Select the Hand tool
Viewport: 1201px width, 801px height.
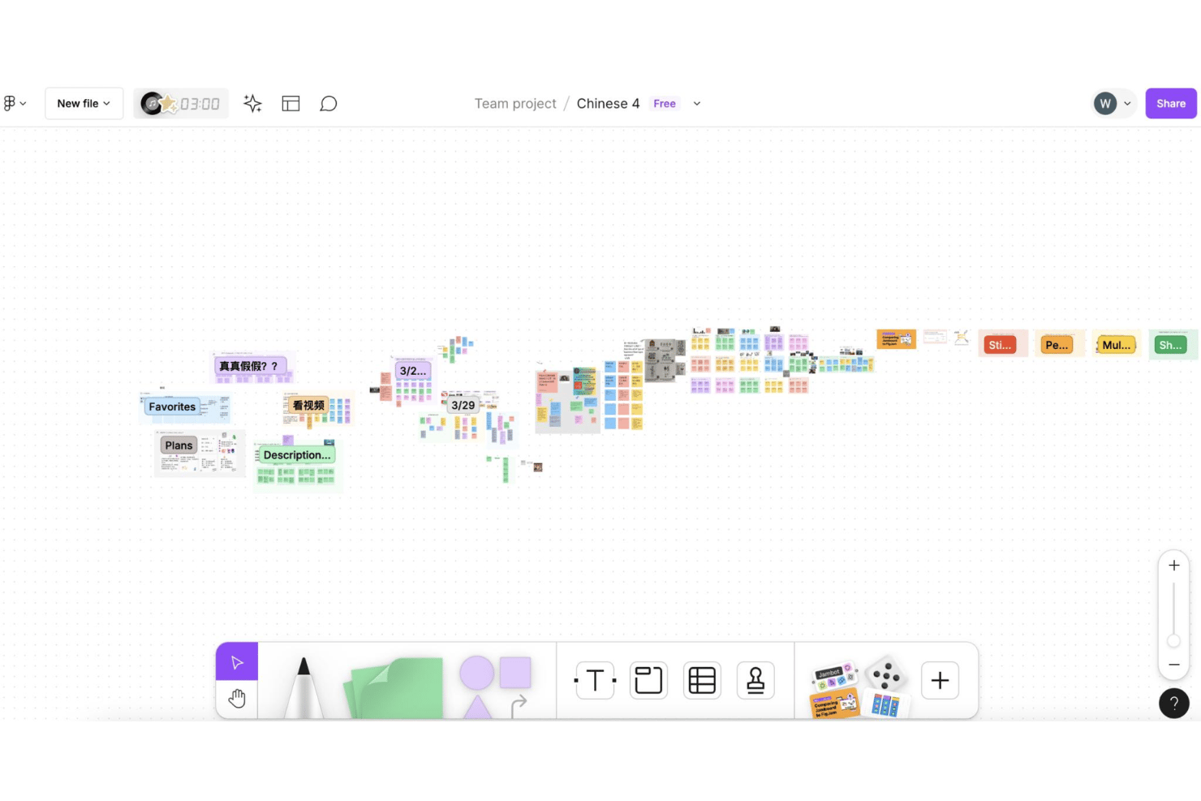click(x=237, y=698)
